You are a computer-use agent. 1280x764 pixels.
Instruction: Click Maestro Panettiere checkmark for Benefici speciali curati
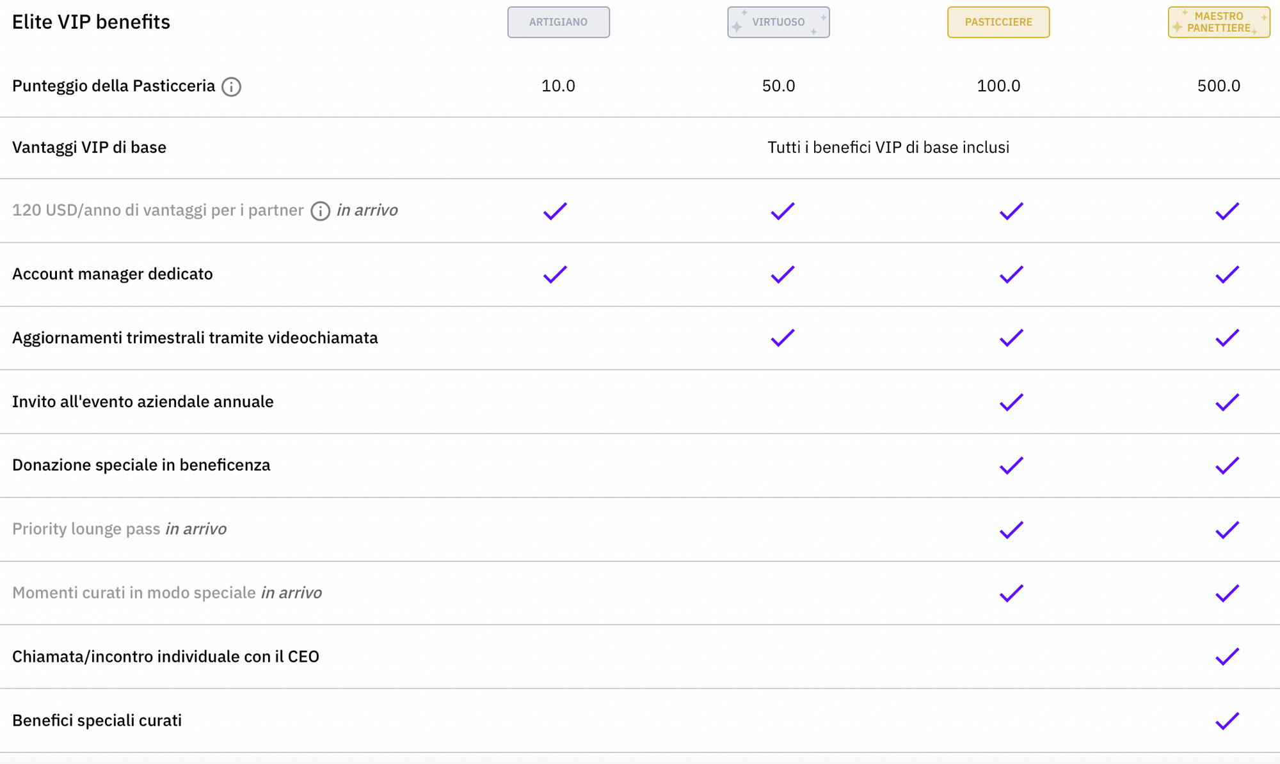click(1227, 721)
